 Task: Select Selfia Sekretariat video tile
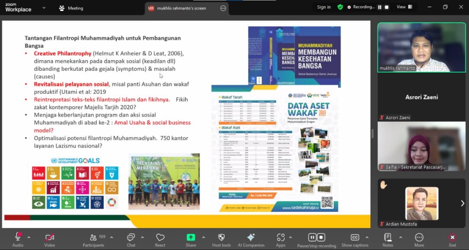tap(421, 146)
